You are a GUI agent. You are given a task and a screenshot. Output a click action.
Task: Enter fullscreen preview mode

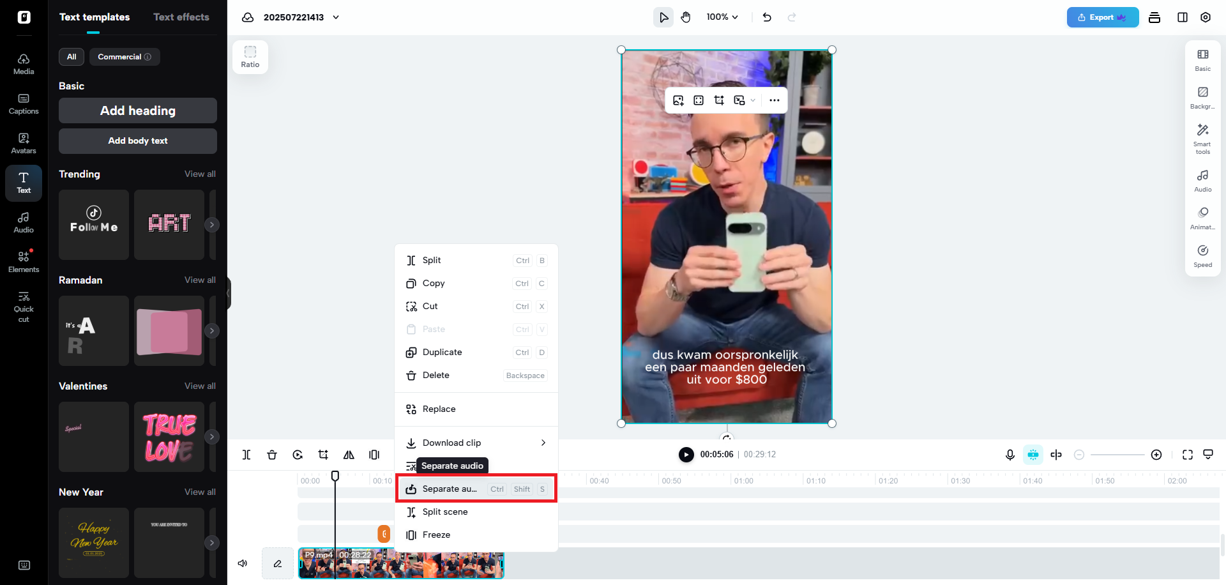point(1188,455)
